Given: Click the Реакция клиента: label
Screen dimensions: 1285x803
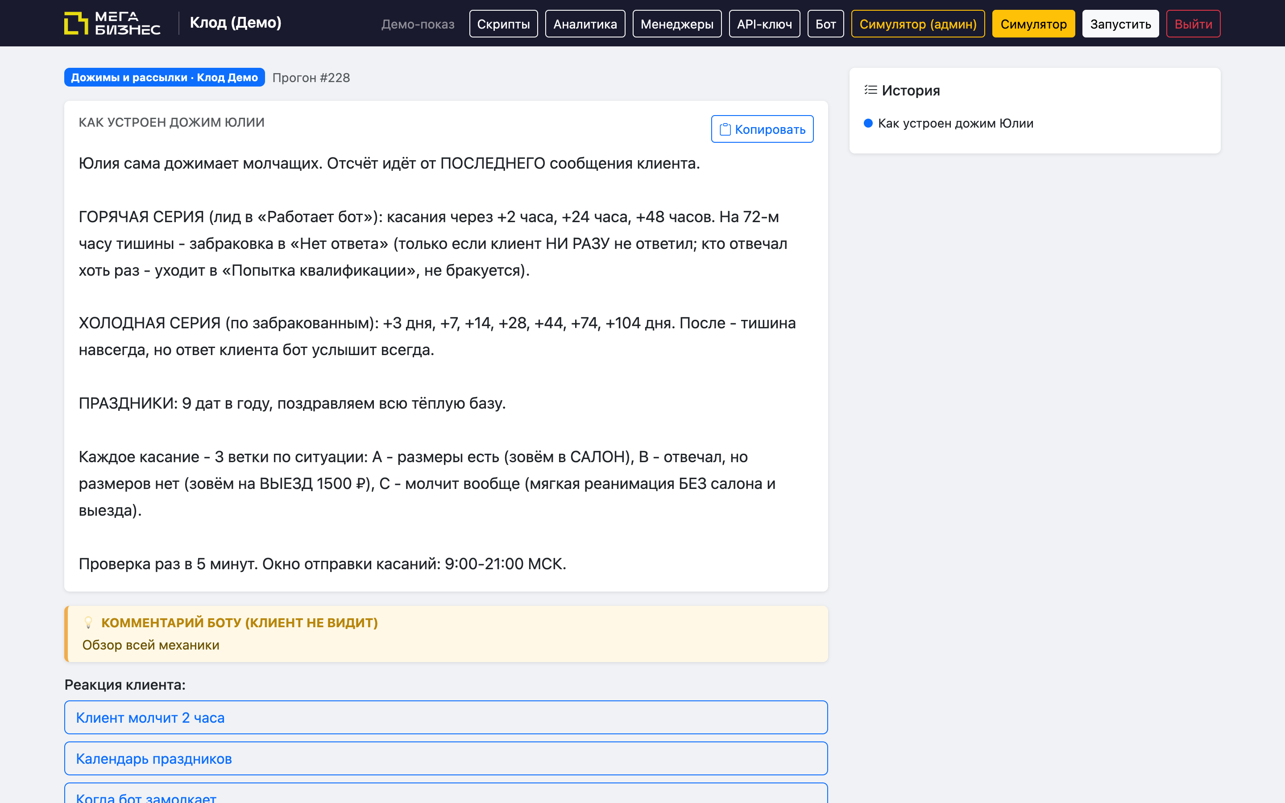Looking at the screenshot, I should [x=125, y=685].
